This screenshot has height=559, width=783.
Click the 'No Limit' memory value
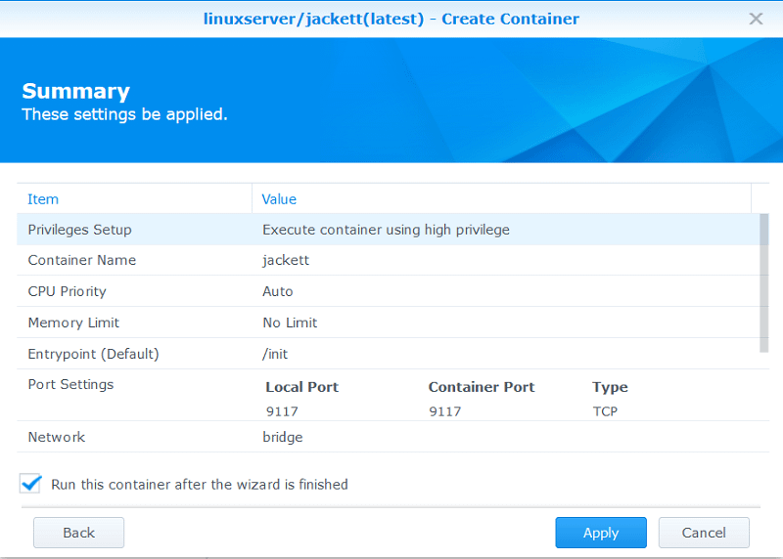click(x=290, y=322)
